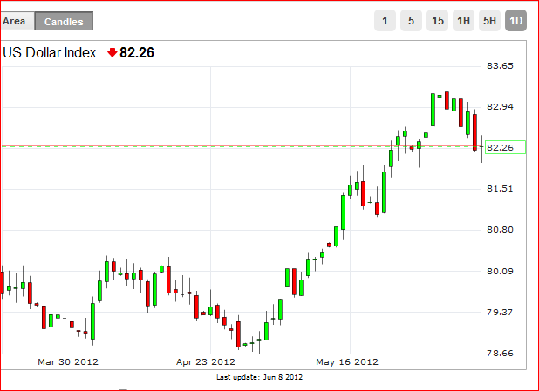Click the 81.51 axis value
Image resolution: width=539 pixels, height=391 pixels.
coord(500,188)
